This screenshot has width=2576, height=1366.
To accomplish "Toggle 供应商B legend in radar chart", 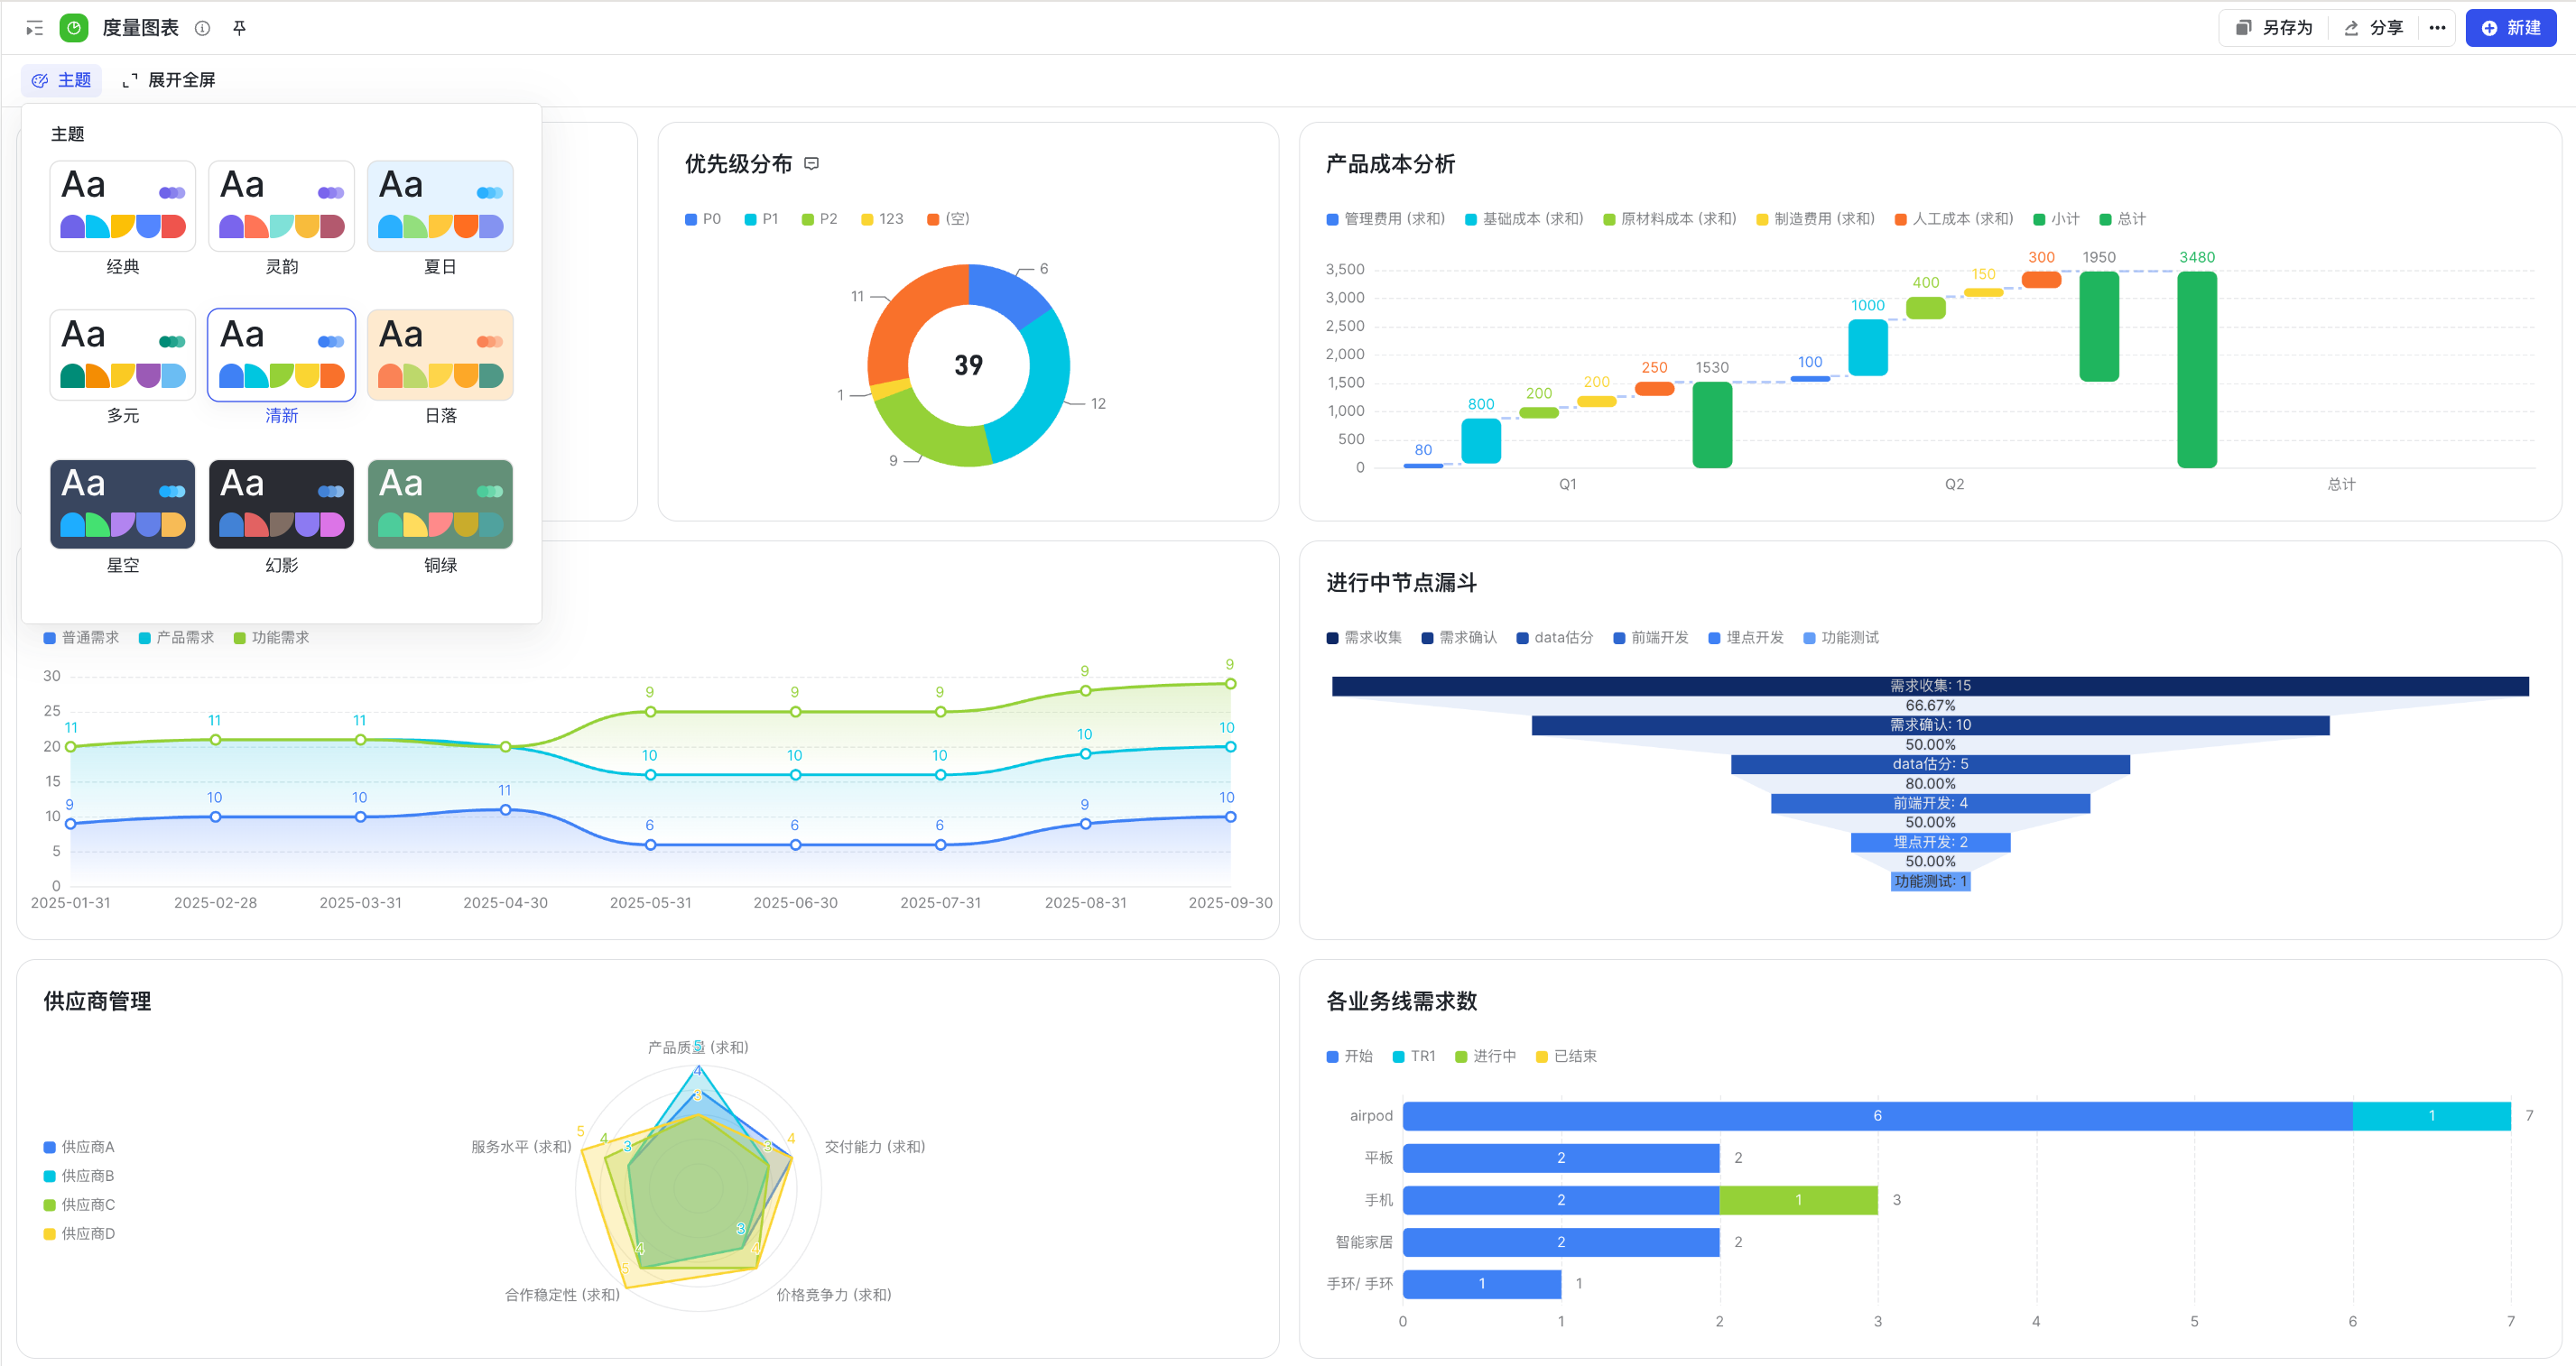I will [x=79, y=1177].
